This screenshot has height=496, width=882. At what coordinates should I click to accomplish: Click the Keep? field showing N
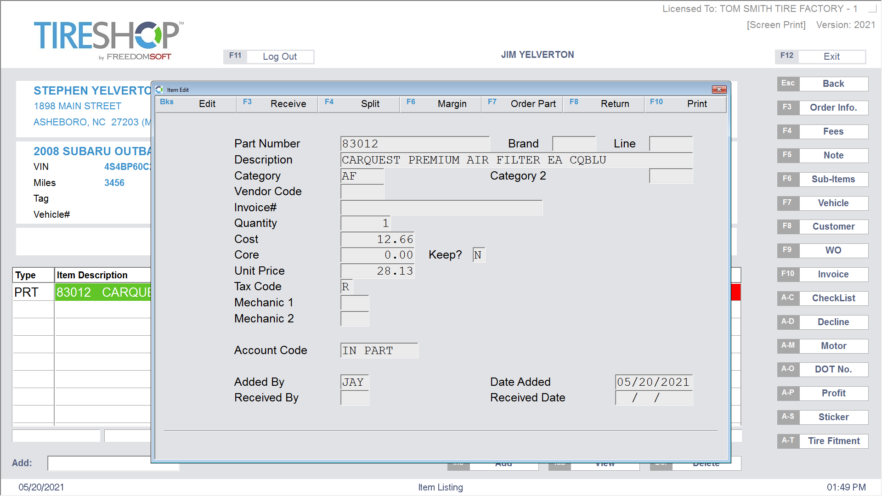tap(478, 255)
